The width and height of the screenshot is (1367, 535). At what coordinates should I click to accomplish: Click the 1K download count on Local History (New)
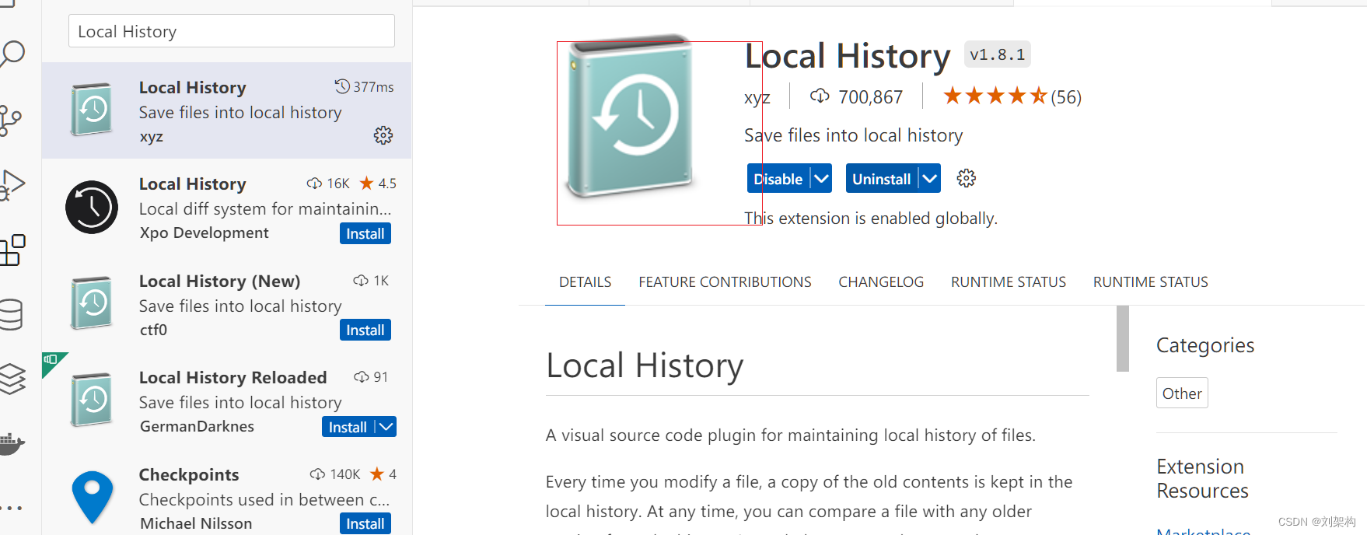pos(371,281)
